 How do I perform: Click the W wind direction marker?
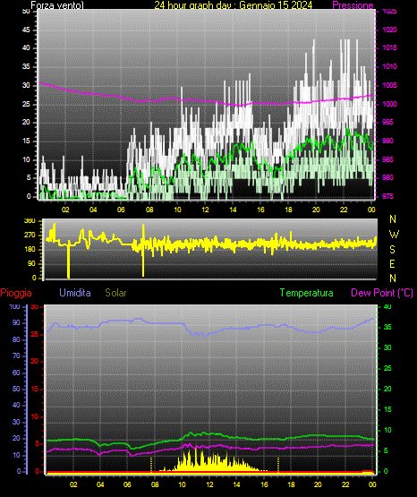tap(394, 235)
